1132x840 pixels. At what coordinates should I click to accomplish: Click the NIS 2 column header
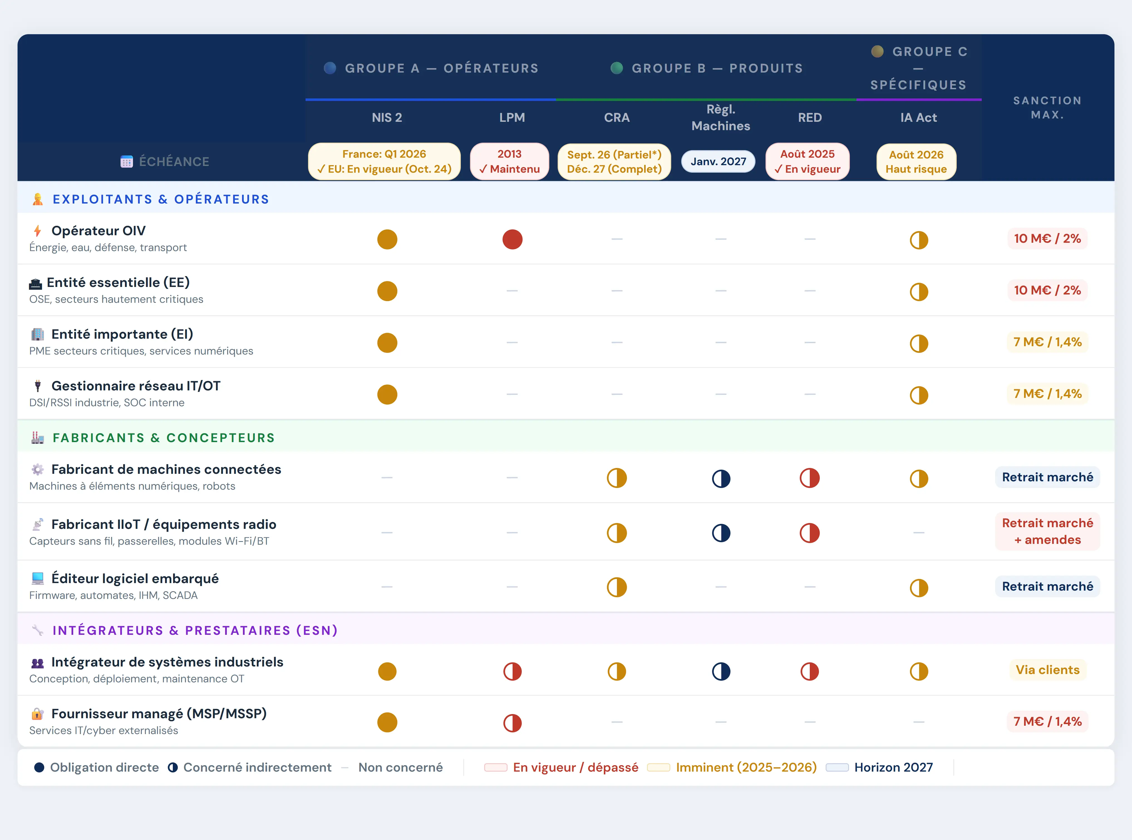click(387, 117)
